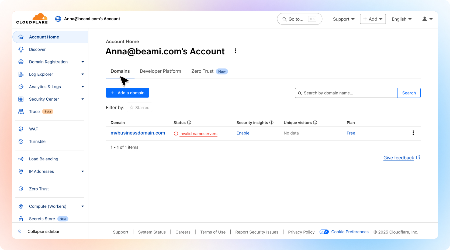Open the Add dropdown in header

(x=373, y=19)
